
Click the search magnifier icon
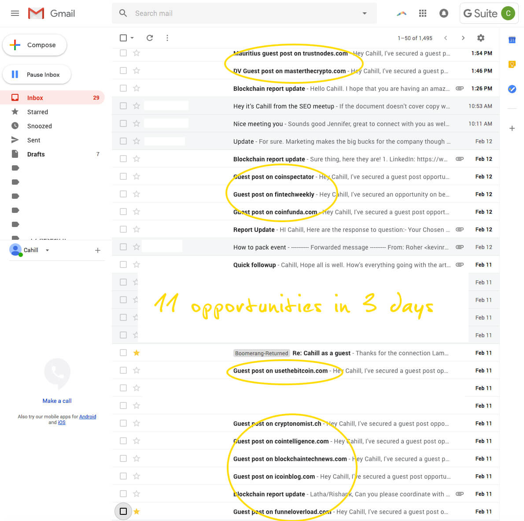pyautogui.click(x=123, y=13)
